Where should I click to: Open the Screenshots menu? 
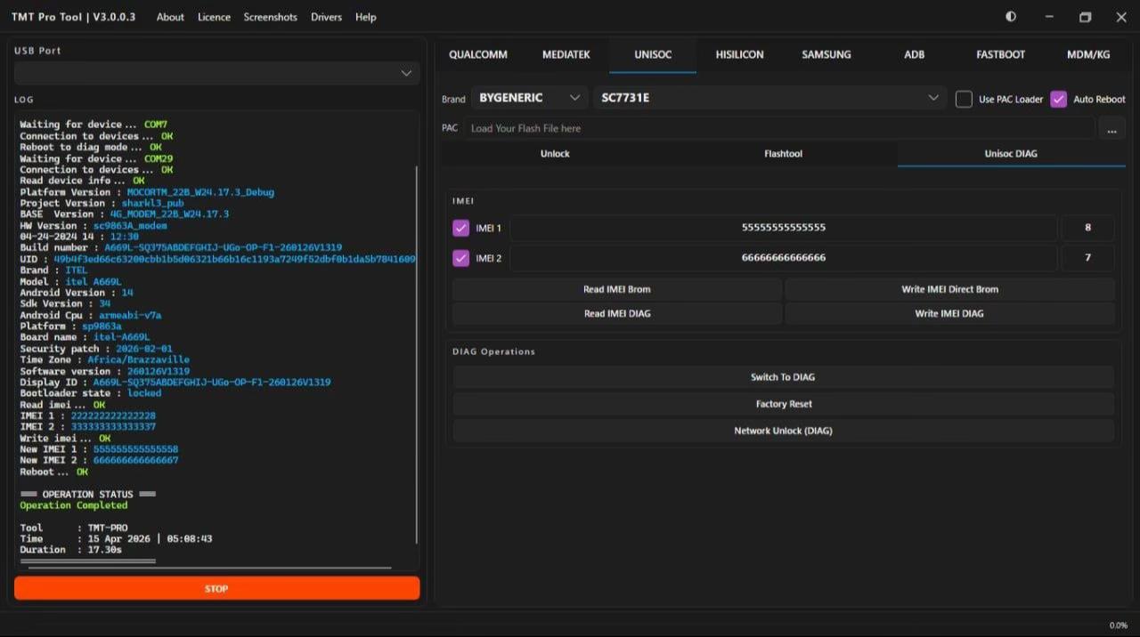[x=271, y=17]
